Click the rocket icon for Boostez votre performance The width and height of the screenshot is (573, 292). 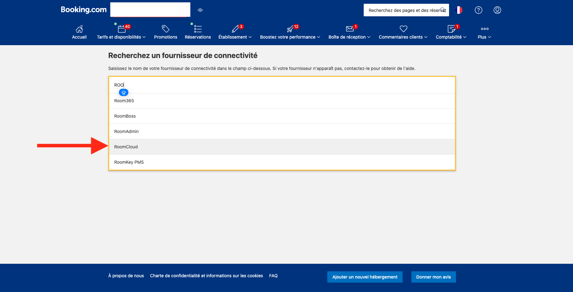point(290,29)
